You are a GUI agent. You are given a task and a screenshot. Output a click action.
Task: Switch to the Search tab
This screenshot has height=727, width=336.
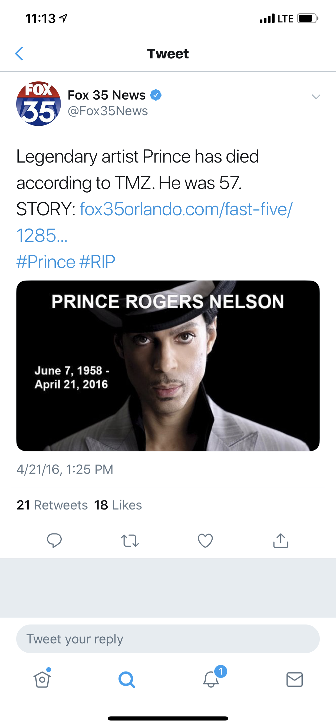point(127,679)
